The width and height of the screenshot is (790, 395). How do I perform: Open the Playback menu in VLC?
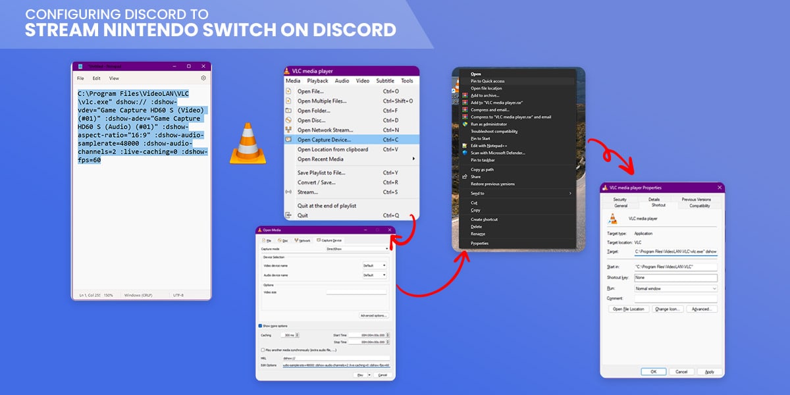coord(318,81)
